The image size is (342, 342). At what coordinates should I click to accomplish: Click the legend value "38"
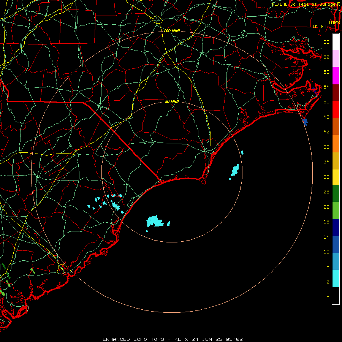pyautogui.click(x=326, y=147)
